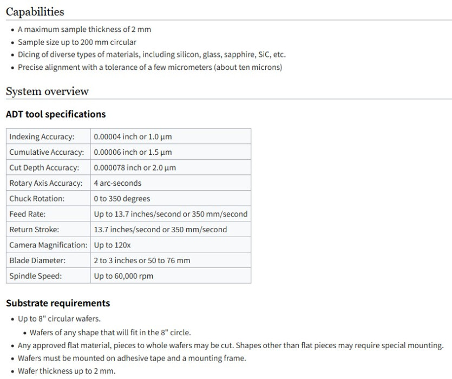Click the Capabilities section heading

click(35, 11)
